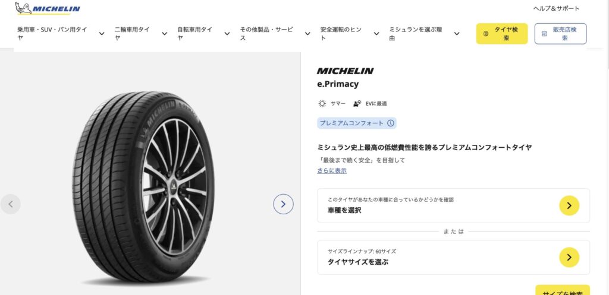Show next tire image with right arrow

[x=283, y=204]
